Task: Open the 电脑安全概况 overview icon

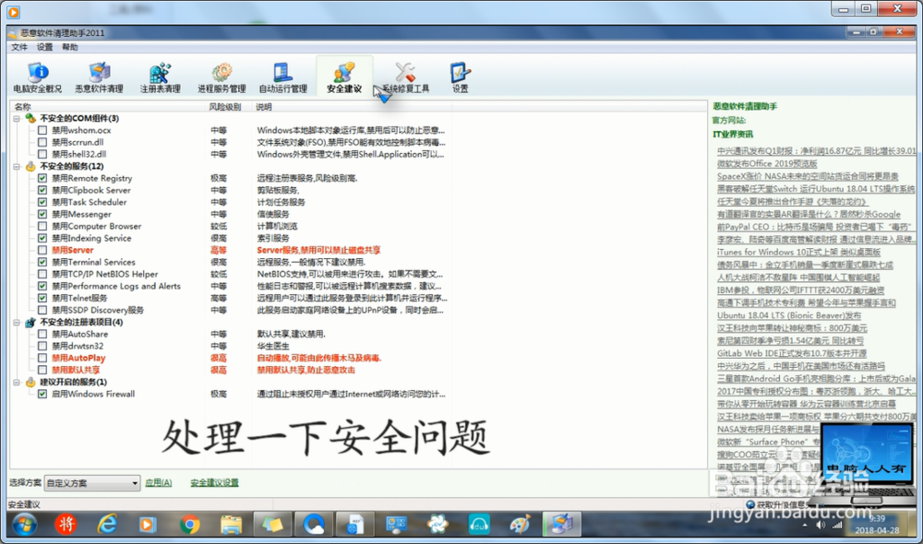Action: coord(38,77)
